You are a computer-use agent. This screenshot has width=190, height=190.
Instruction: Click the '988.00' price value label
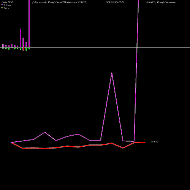click(154, 142)
